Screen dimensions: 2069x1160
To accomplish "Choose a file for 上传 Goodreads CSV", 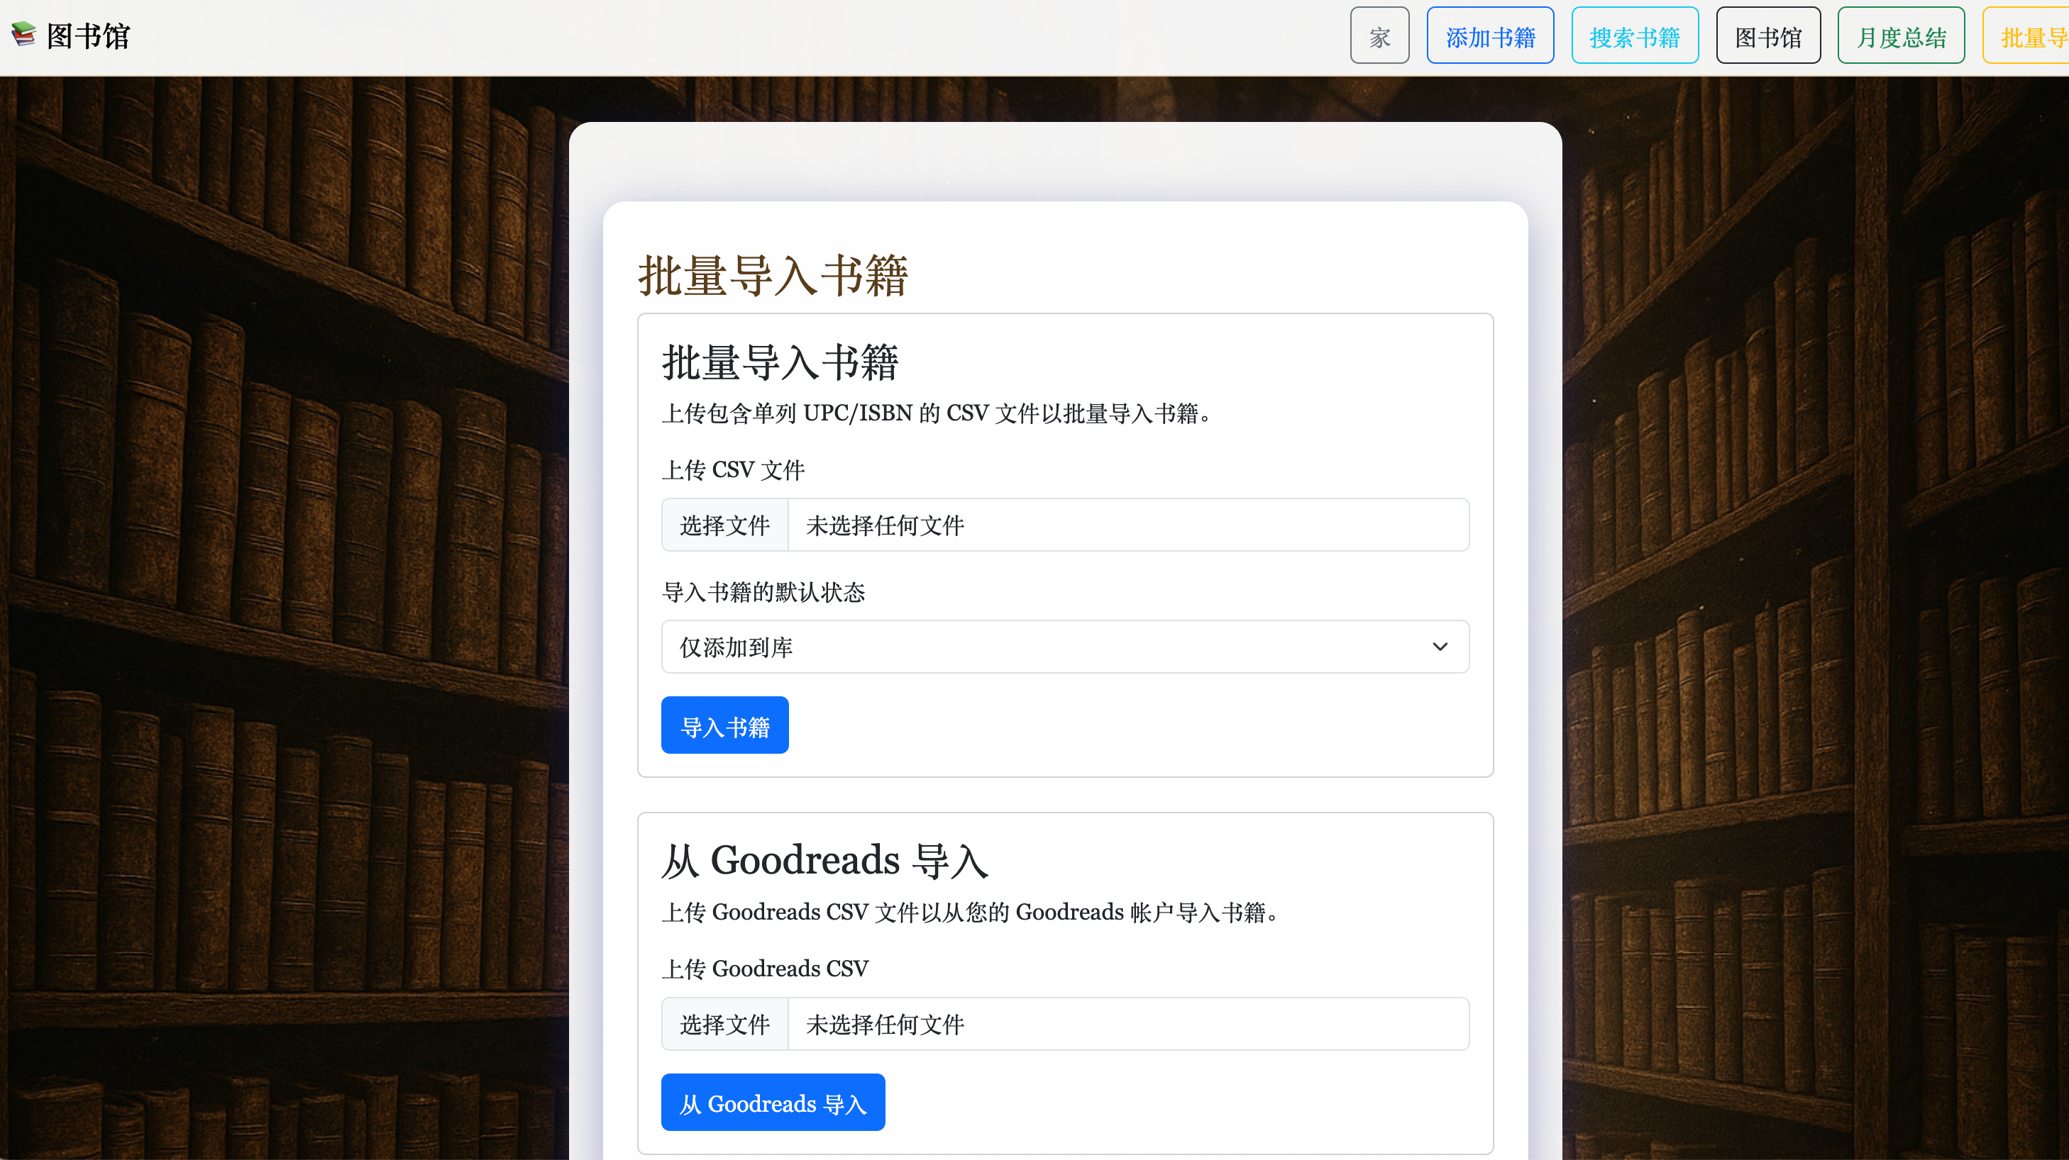I will coord(724,1025).
